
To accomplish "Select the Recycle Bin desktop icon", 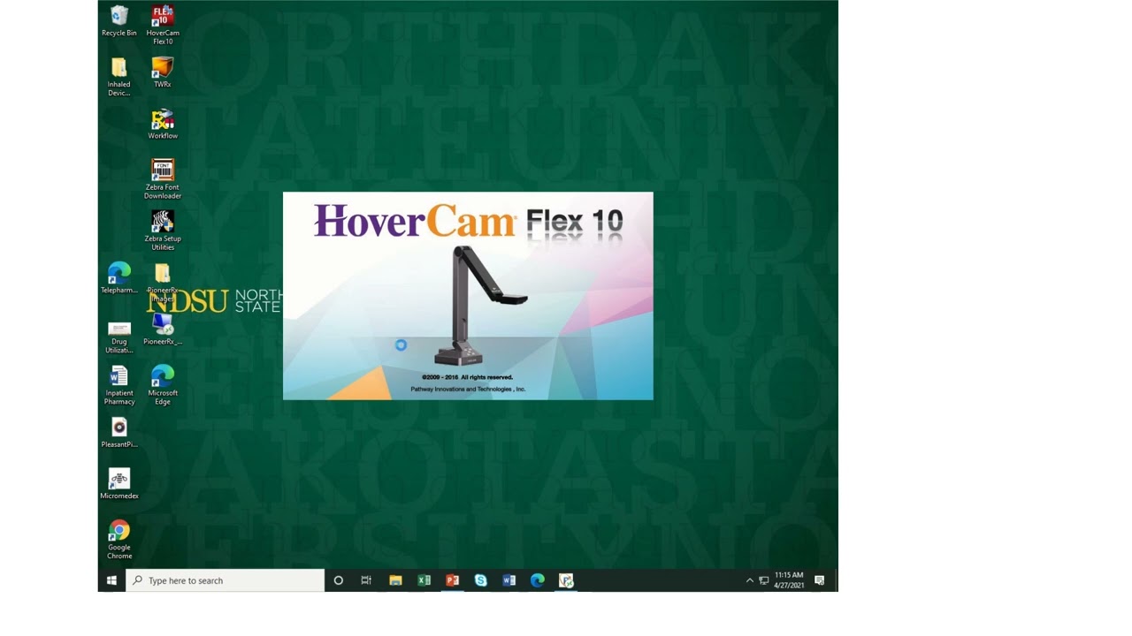I will (x=119, y=21).
